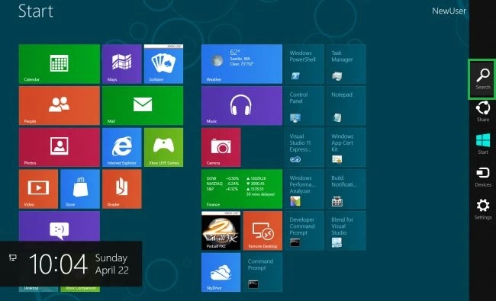Click the 10:04 clock text

tap(58, 264)
